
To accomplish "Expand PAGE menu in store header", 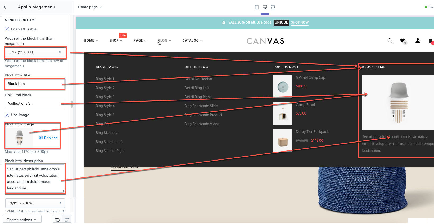I will [140, 40].
